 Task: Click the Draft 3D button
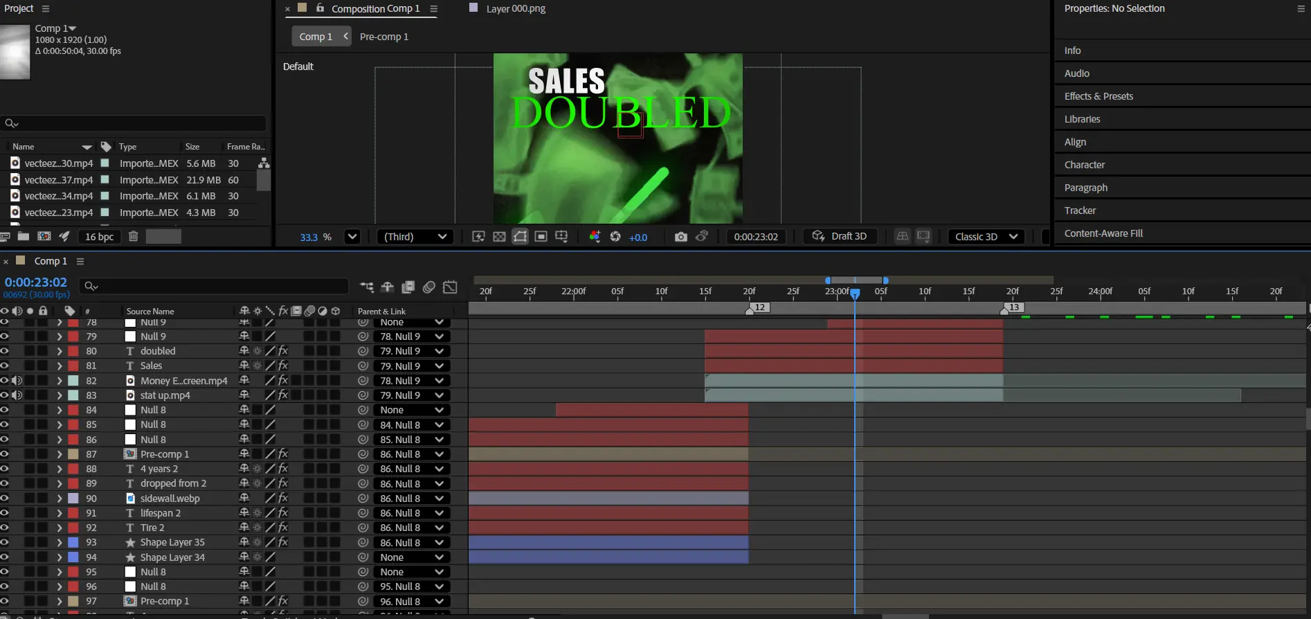840,237
